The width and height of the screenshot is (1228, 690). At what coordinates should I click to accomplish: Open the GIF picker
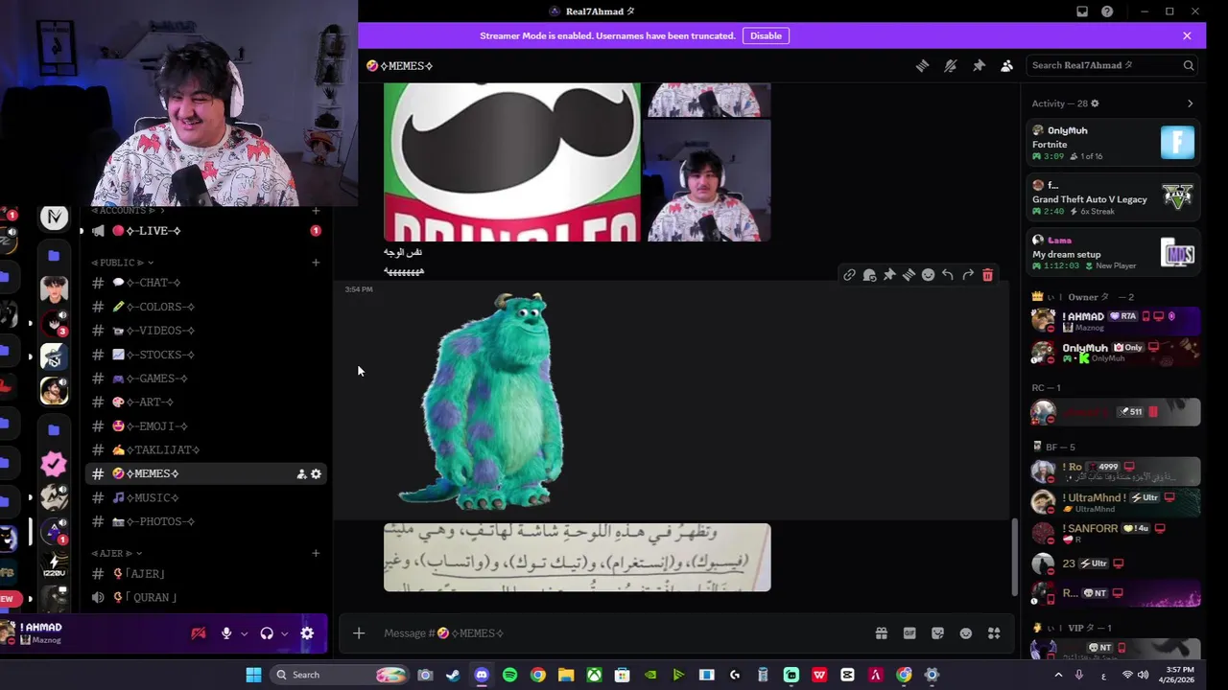[x=909, y=633]
